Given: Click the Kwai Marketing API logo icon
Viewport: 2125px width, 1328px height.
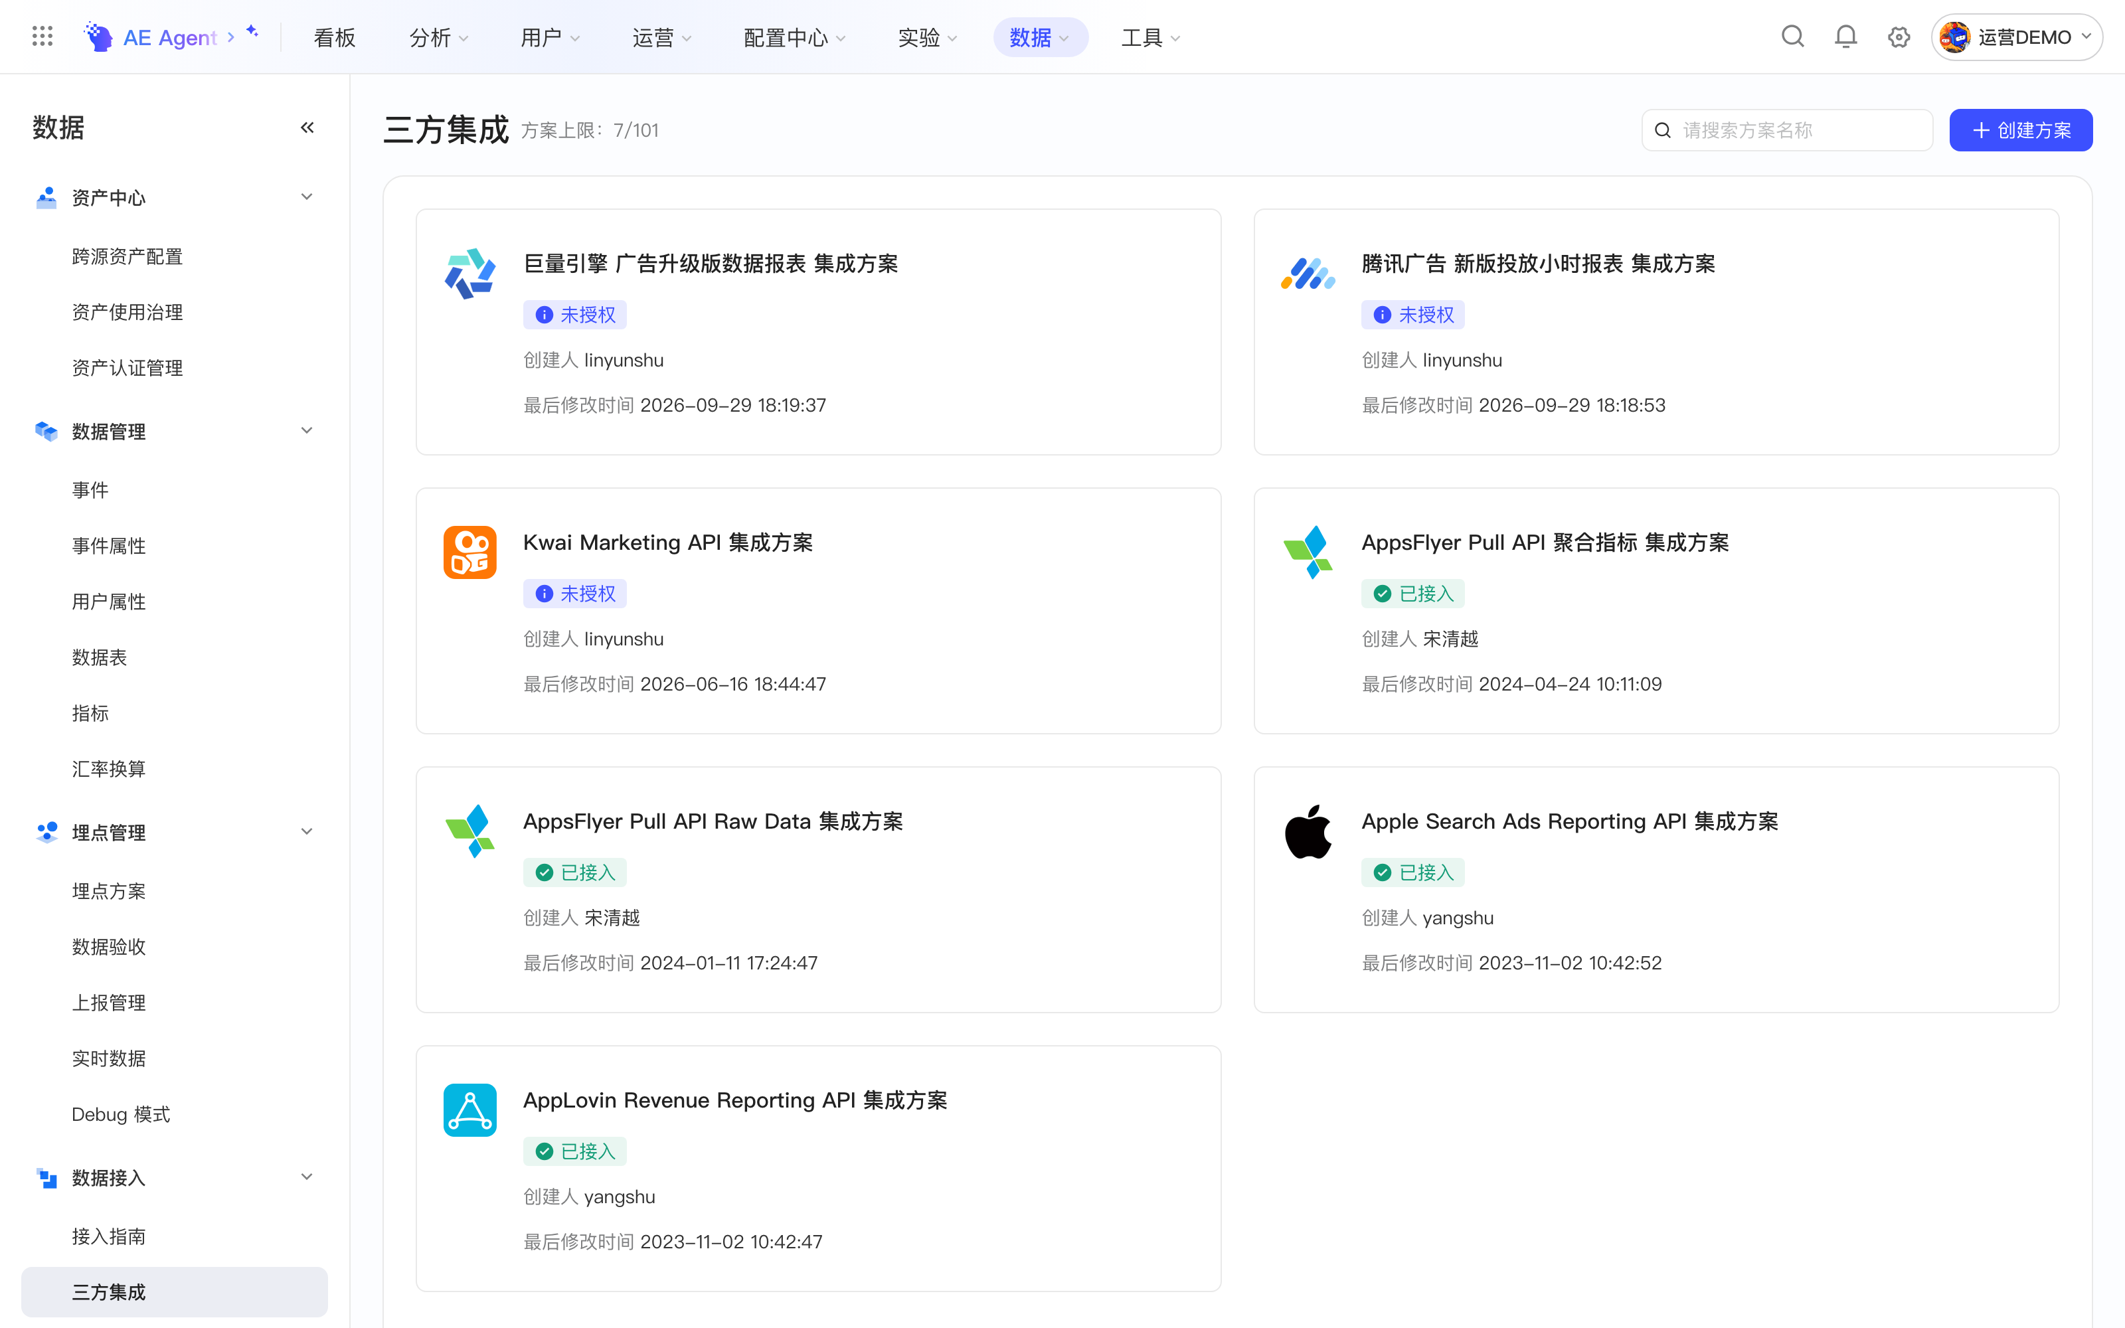Looking at the screenshot, I should pos(469,552).
